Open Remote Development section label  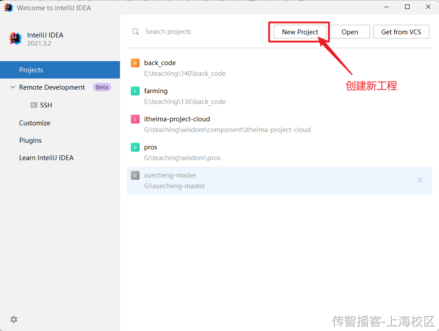click(52, 87)
